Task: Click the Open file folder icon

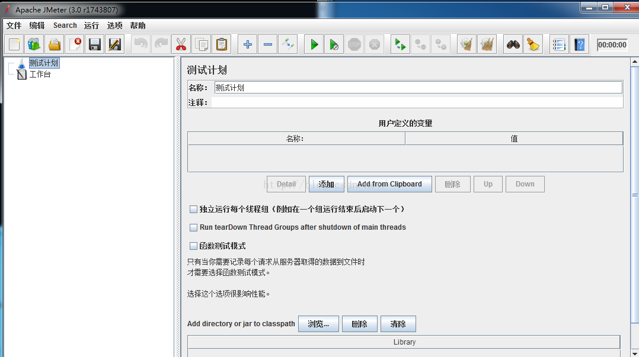Action: point(55,44)
